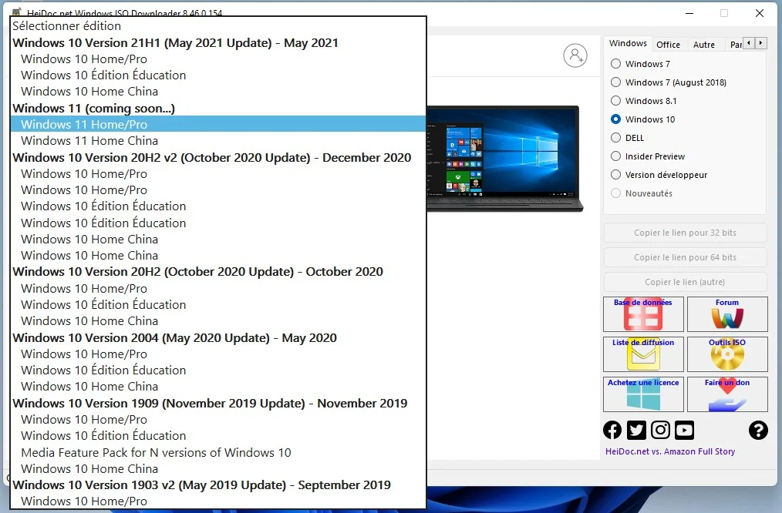Screen dimensions: 782x513
Task: Select the Version développeur radio button
Action: pos(616,175)
